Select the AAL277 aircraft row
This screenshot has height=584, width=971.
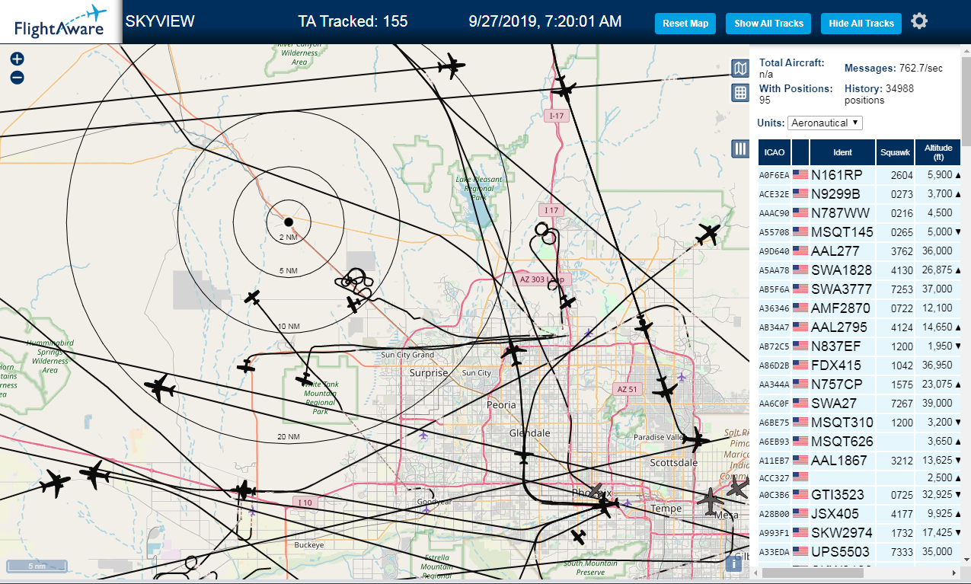(859, 251)
